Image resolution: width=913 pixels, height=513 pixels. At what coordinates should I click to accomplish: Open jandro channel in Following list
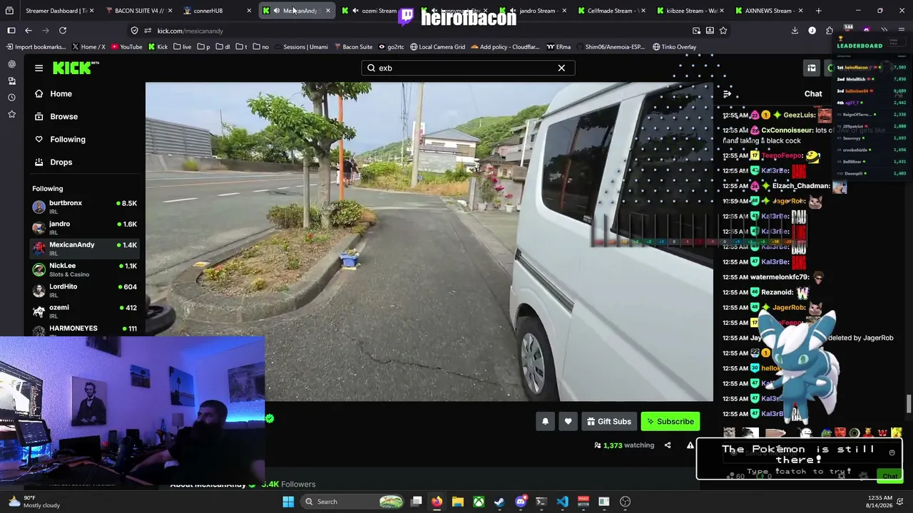[x=85, y=227]
